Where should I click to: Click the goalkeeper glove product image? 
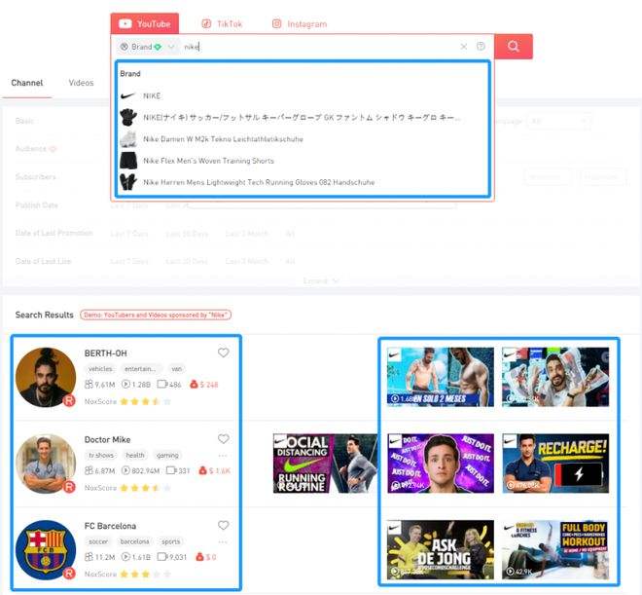click(x=128, y=117)
